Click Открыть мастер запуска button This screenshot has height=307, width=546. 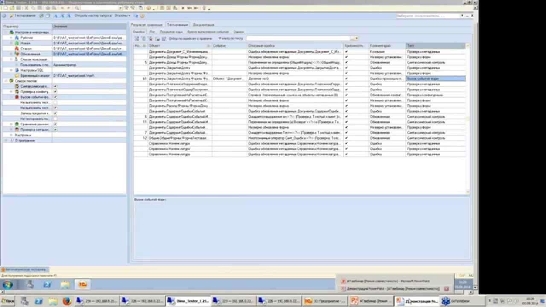[x=93, y=16]
